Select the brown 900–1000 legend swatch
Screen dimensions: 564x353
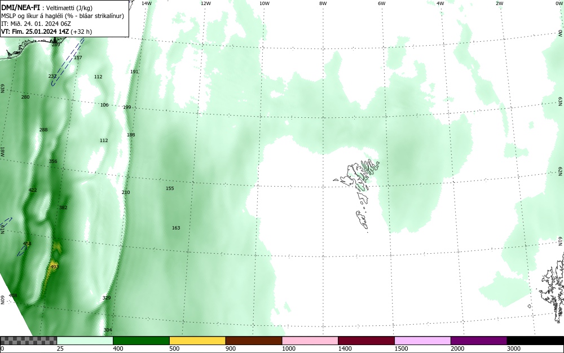pyautogui.click(x=254, y=341)
